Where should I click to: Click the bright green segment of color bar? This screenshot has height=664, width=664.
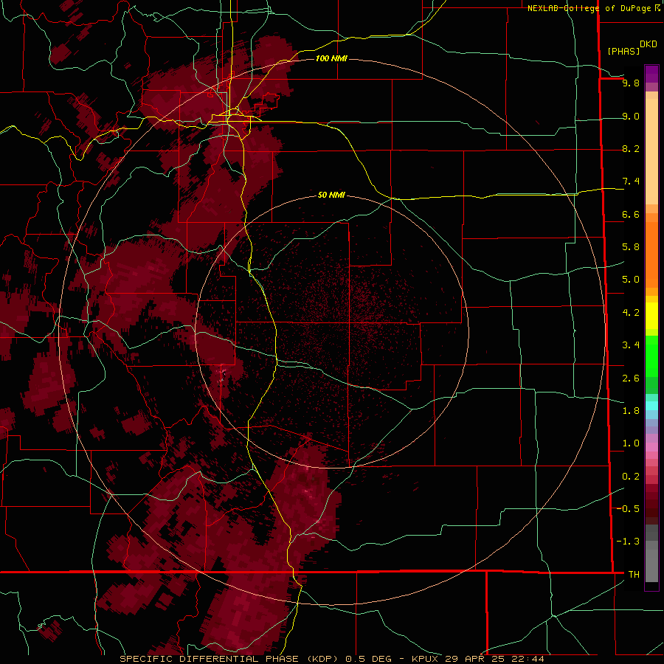651,356
